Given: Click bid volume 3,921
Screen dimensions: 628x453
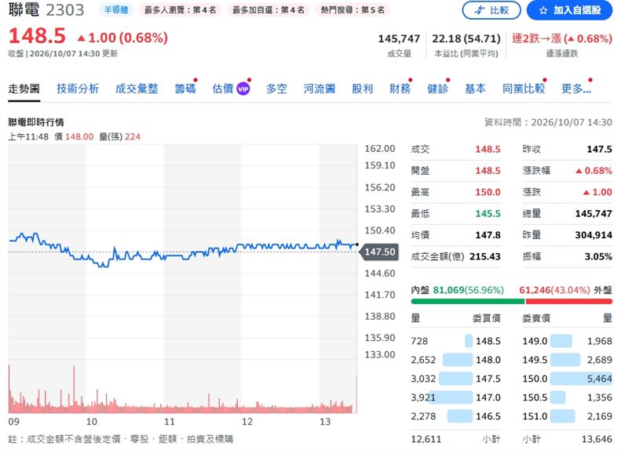Looking at the screenshot, I should click(x=423, y=397).
